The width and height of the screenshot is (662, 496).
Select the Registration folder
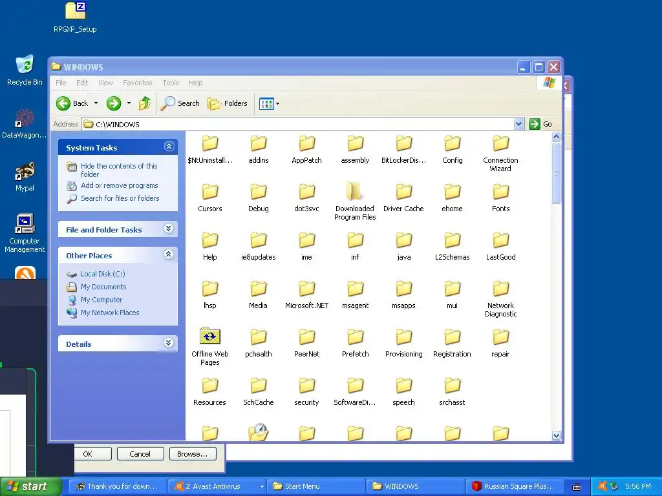(x=452, y=344)
